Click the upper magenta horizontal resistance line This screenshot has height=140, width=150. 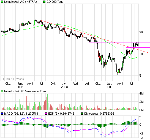click(119, 42)
